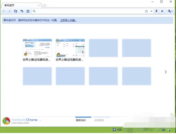Switch to the 最常访问 tab
Screen dimensions: 176x134
tap(81, 120)
